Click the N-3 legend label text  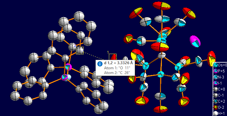click(221, 77)
